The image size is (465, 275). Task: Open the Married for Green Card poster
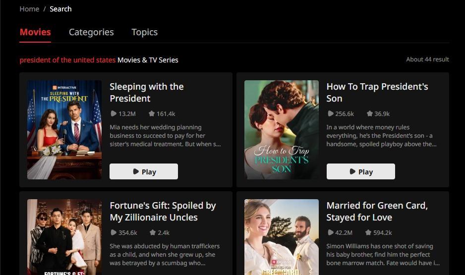282,237
